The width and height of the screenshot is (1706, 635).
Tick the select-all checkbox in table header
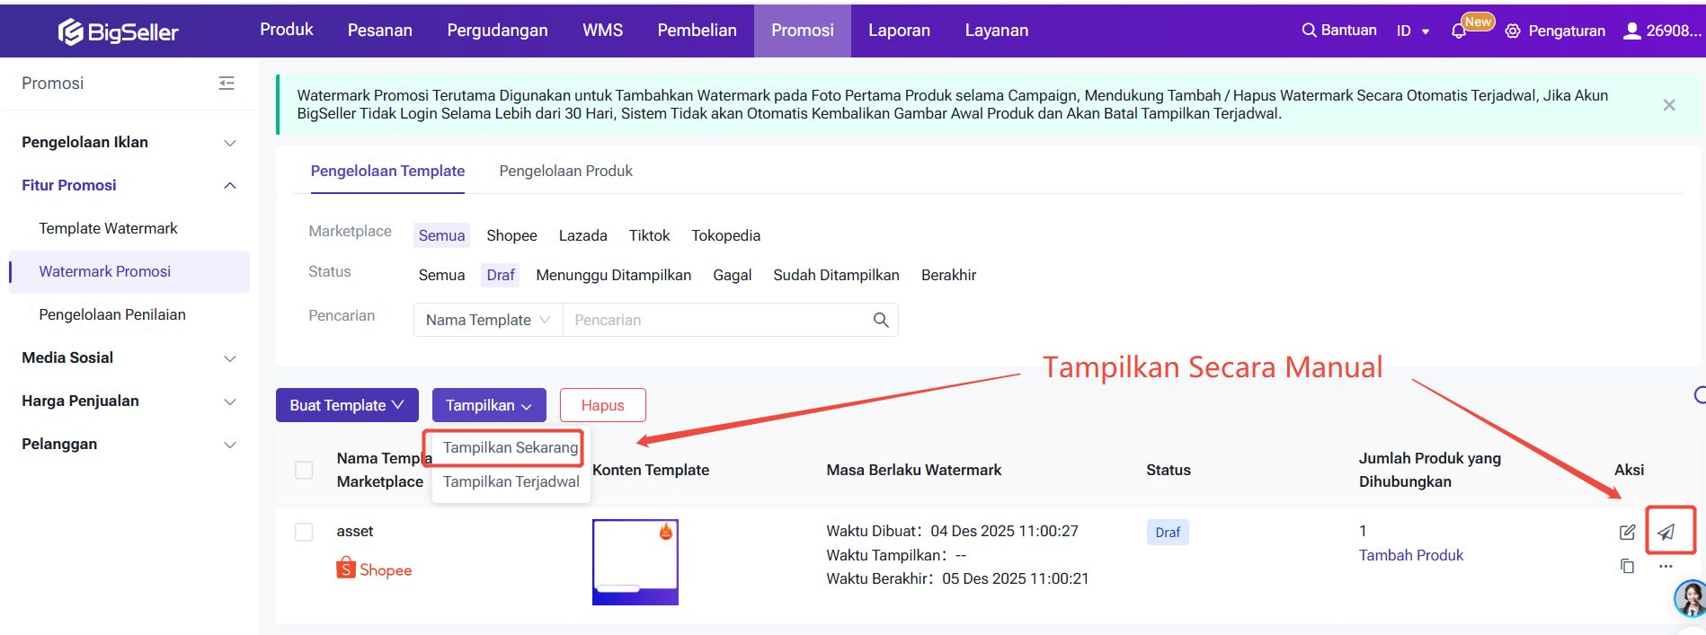[x=304, y=470]
